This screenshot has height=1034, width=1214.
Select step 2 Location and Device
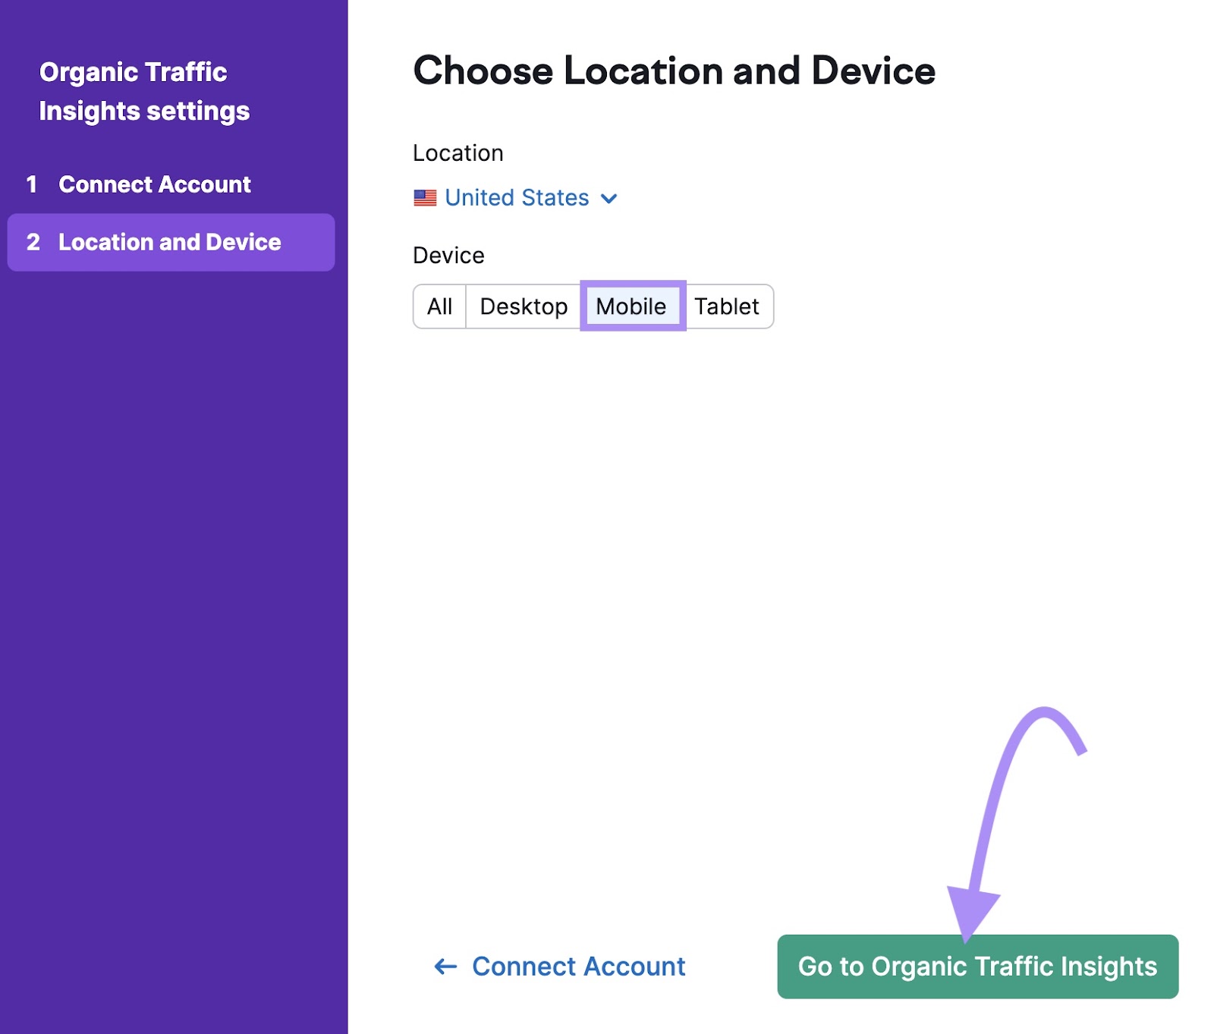click(169, 242)
